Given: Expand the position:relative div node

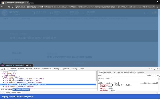Looking at the screenshot, I should [4, 81].
